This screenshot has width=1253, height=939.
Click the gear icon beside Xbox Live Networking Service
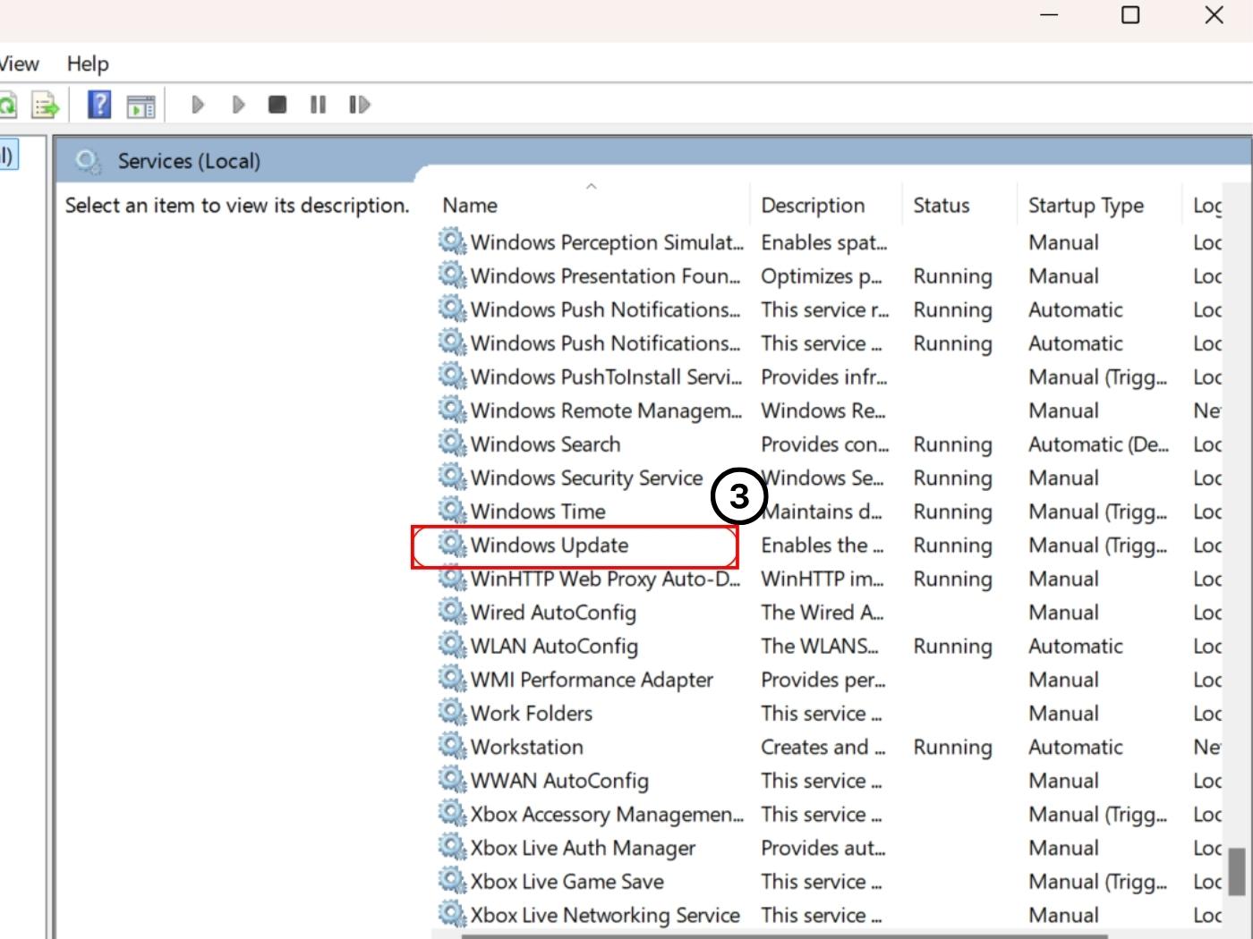452,915
